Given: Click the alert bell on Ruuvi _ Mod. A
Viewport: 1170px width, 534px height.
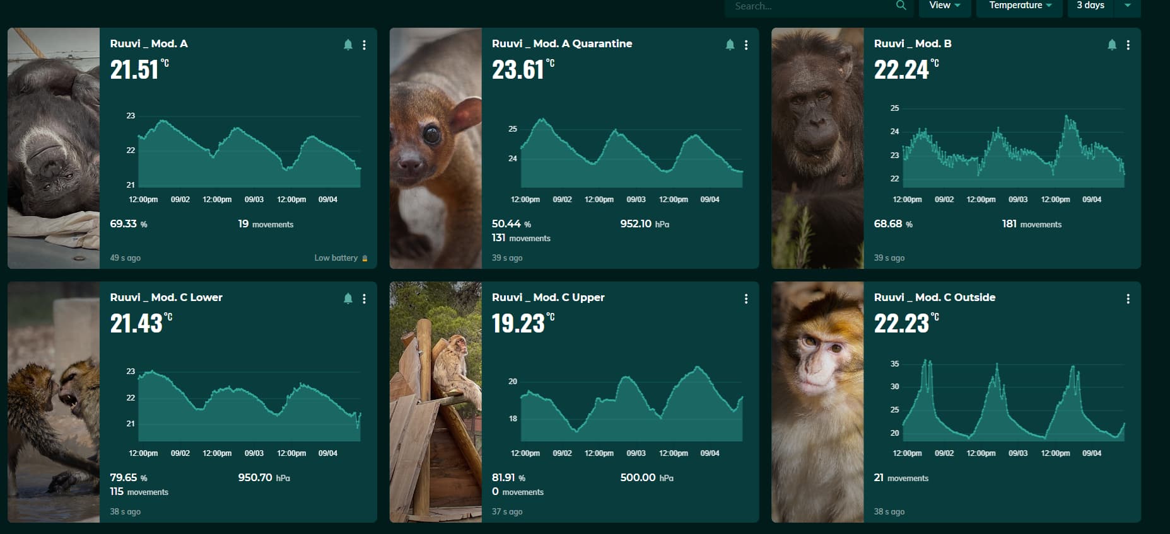Looking at the screenshot, I should (348, 45).
